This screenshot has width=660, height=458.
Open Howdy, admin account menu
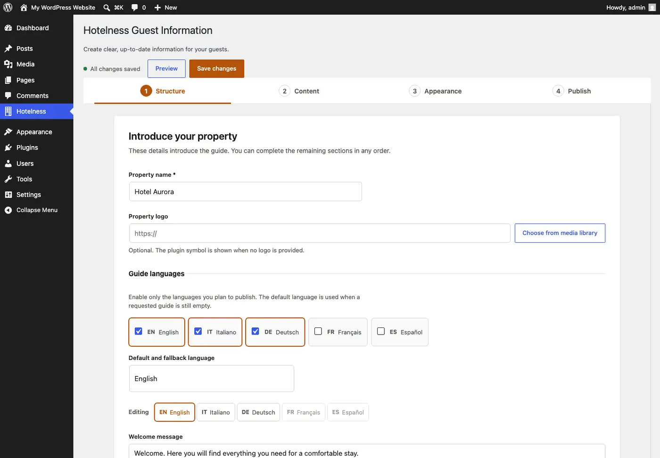(631, 8)
